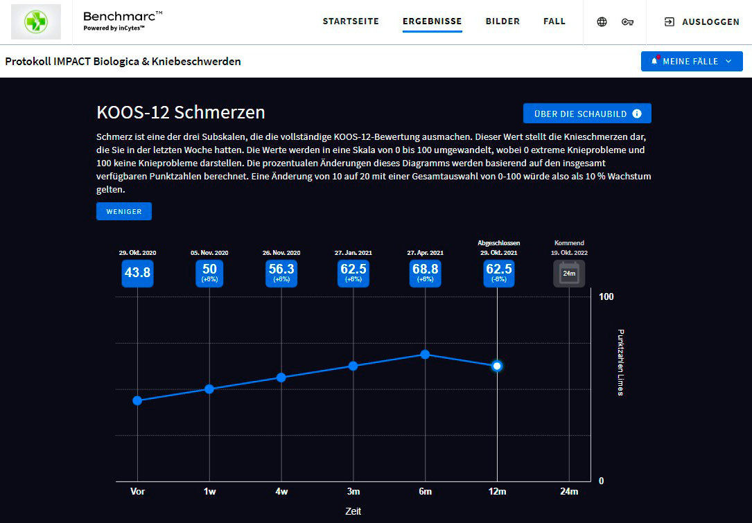Go to the Startseite tab
This screenshot has height=523, width=752.
[x=351, y=21]
